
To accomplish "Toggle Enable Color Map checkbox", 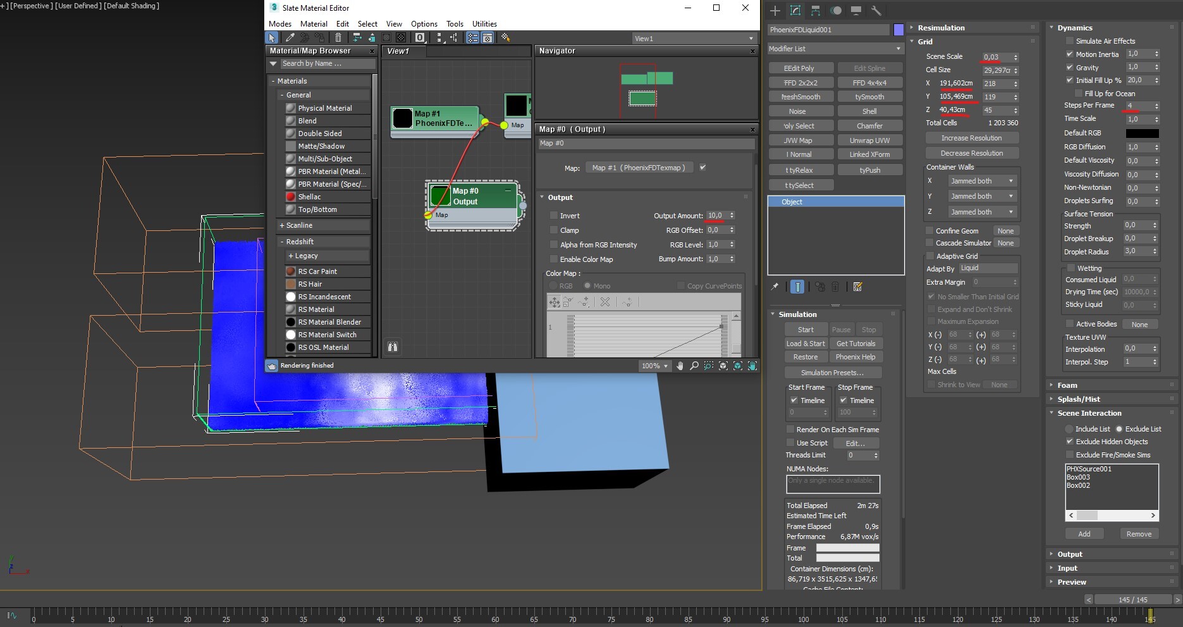I will tap(554, 259).
